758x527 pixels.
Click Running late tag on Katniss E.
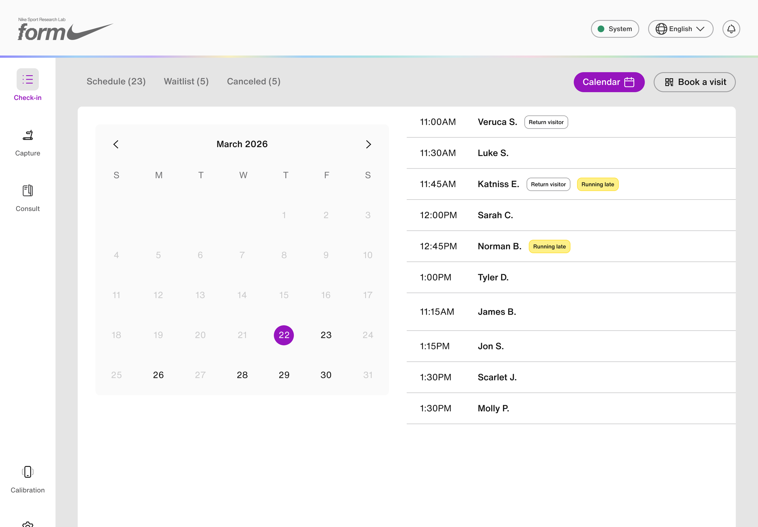[598, 184]
